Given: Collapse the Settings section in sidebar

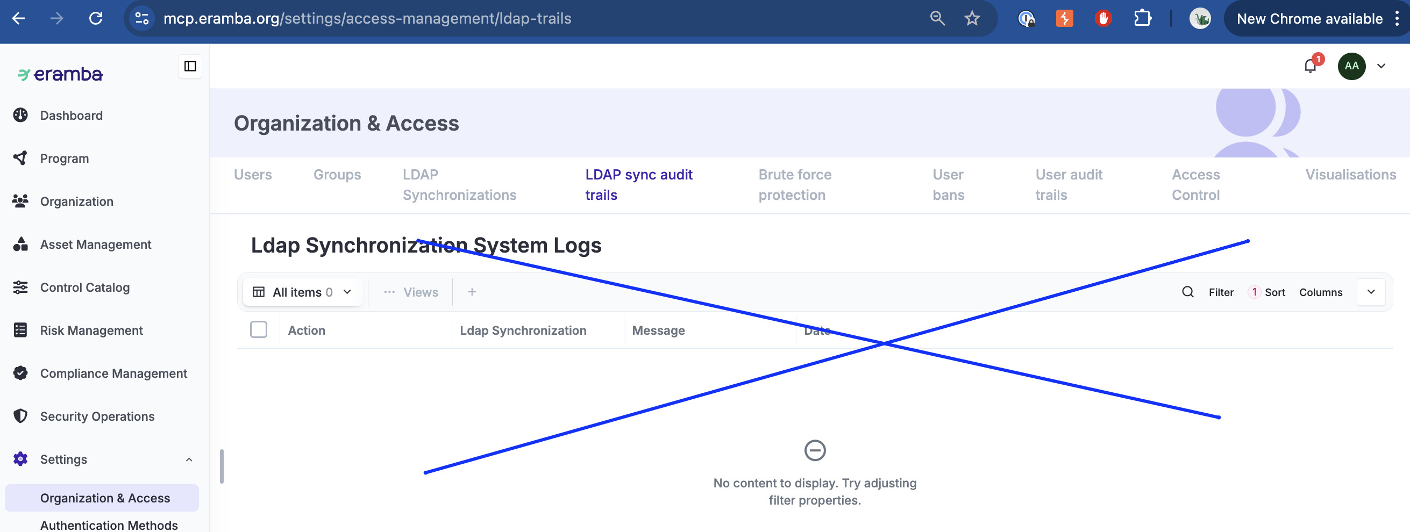Looking at the screenshot, I should pos(189,459).
